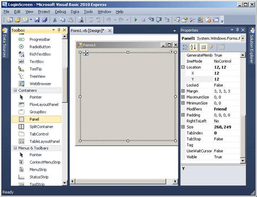Viewport: 257px width, 197px height.
Task: Expand the Margin property node
Action: (x=183, y=91)
